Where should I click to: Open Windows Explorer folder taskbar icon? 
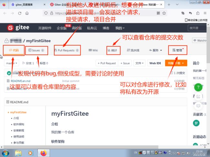(18, 153)
